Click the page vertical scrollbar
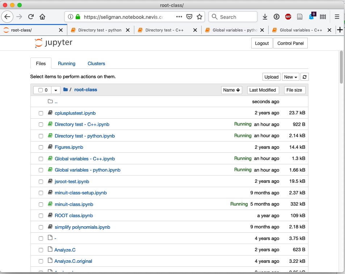 tap(341, 67)
